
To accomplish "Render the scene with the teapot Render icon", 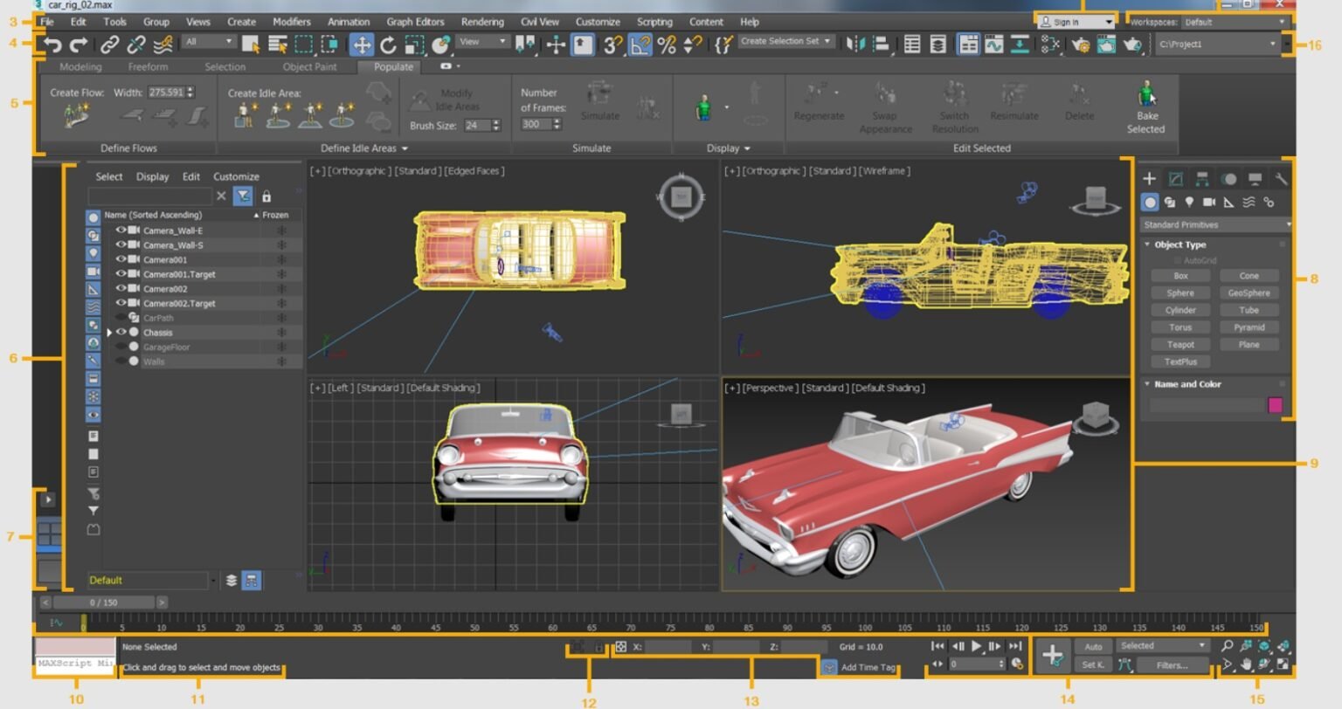I will (x=1132, y=45).
